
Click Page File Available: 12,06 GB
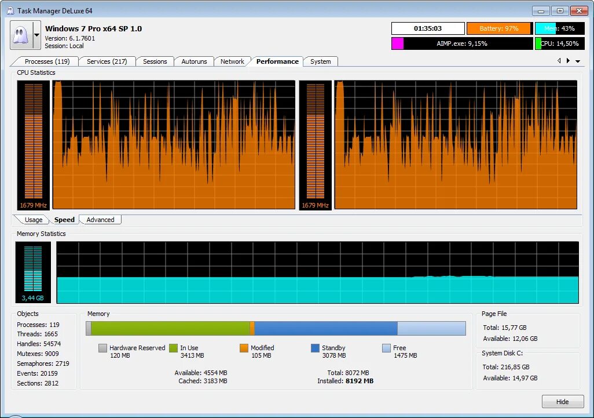click(x=510, y=339)
